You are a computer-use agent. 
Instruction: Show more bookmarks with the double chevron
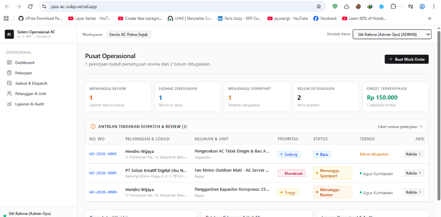pyautogui.click(x=429, y=18)
